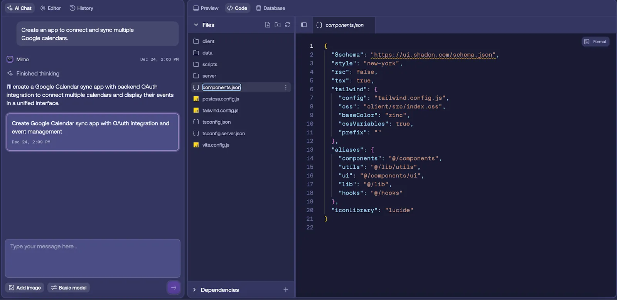The height and width of the screenshot is (300, 617).
Task: Click the "baseColor" key in the code
Action: coord(358,115)
